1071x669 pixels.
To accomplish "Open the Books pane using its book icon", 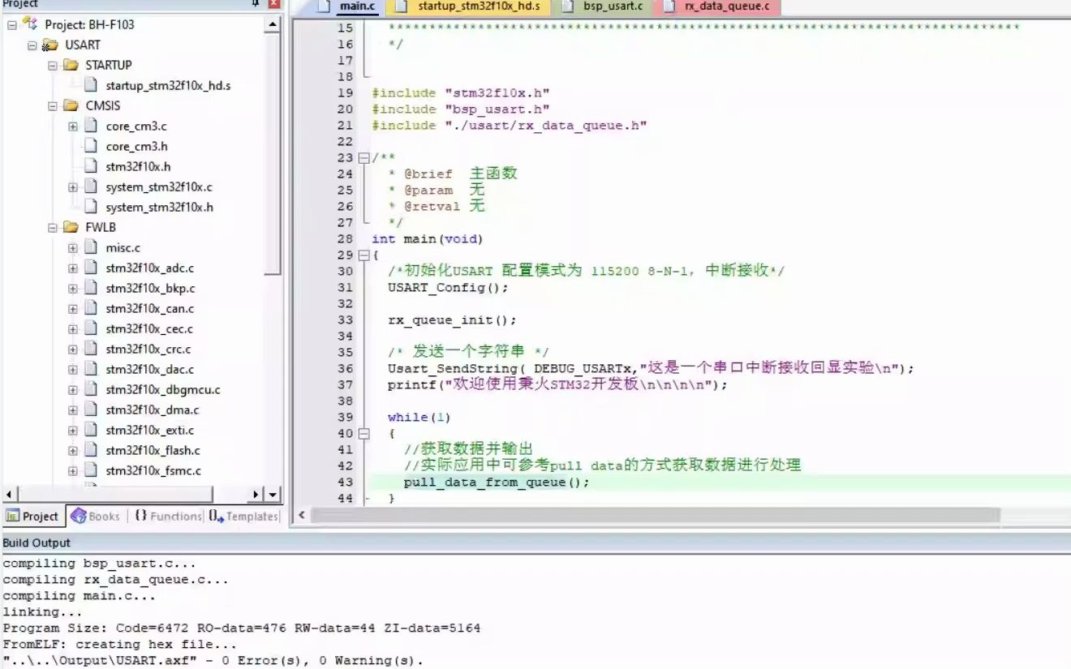I will (x=77, y=516).
